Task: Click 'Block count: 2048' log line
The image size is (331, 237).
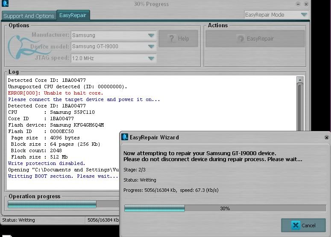Action: (36, 150)
